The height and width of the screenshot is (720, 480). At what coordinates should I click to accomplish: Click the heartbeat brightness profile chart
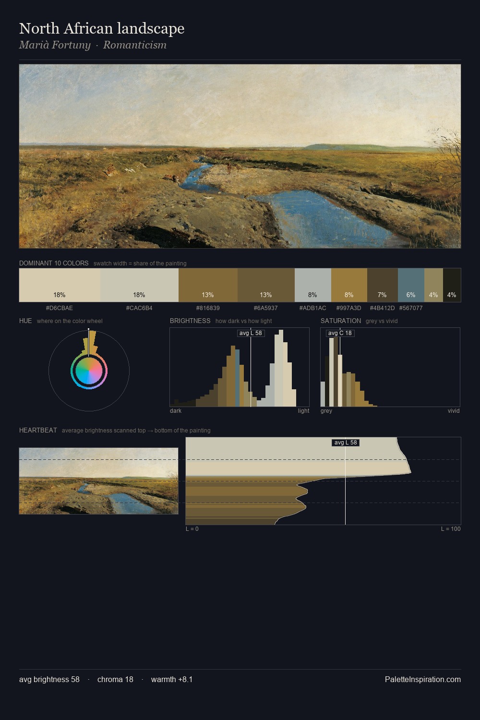coord(323,481)
